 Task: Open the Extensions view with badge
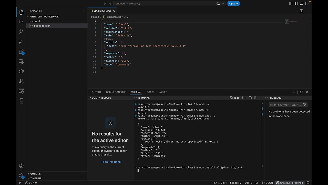coord(21,52)
